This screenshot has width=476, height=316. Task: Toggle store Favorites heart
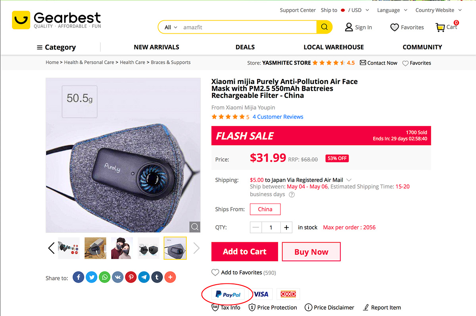[405, 63]
